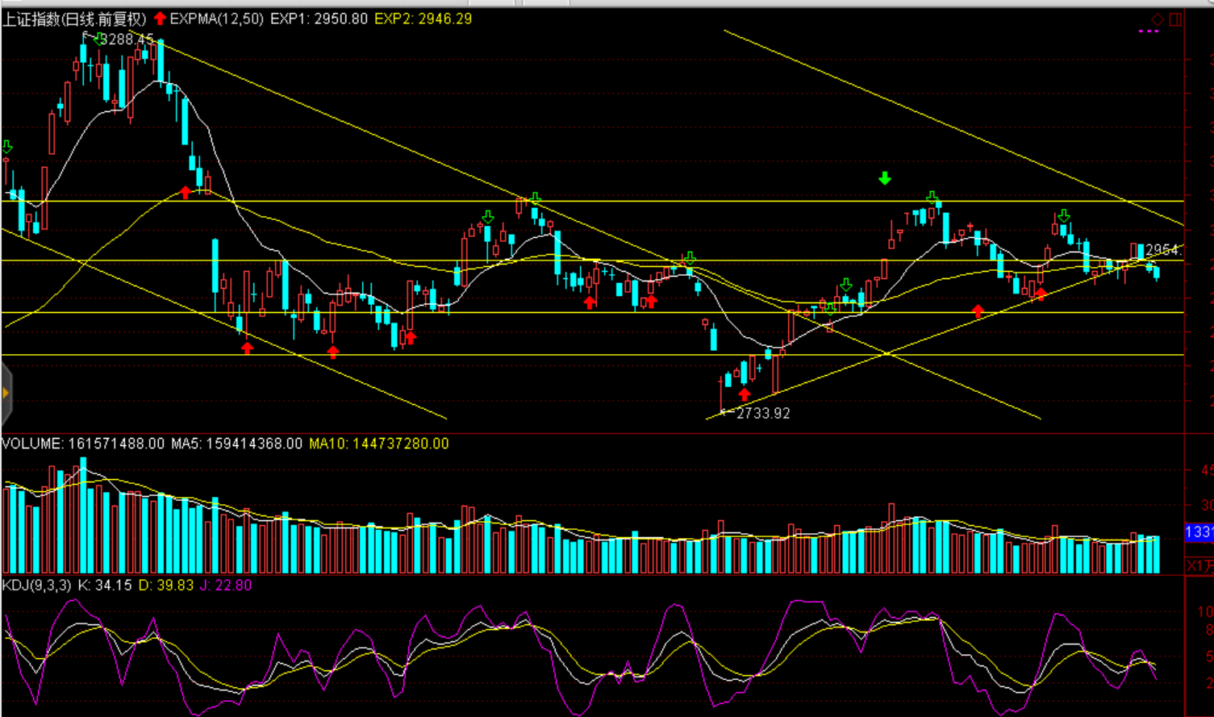Click the 2733.92 lowest price label

[x=762, y=413]
